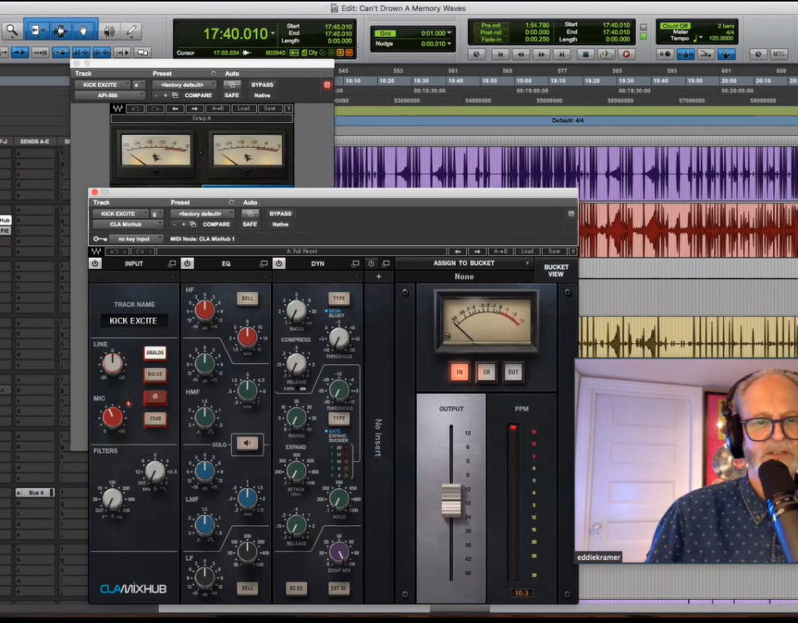Viewport: 798px width, 623px height.
Task: Click the stop transport button
Action: coord(585,54)
